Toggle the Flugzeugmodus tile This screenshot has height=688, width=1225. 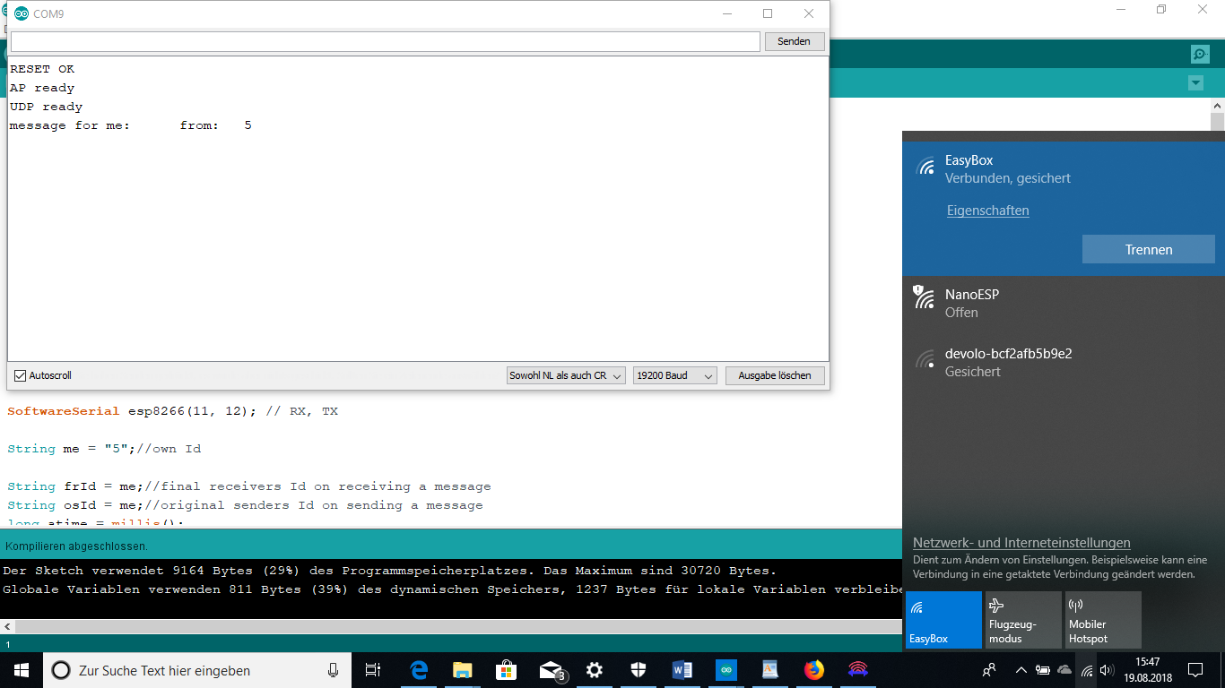pyautogui.click(x=1023, y=619)
